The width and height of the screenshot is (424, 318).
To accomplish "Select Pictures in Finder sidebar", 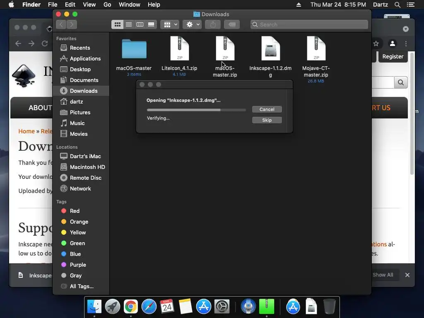I will (x=81, y=113).
